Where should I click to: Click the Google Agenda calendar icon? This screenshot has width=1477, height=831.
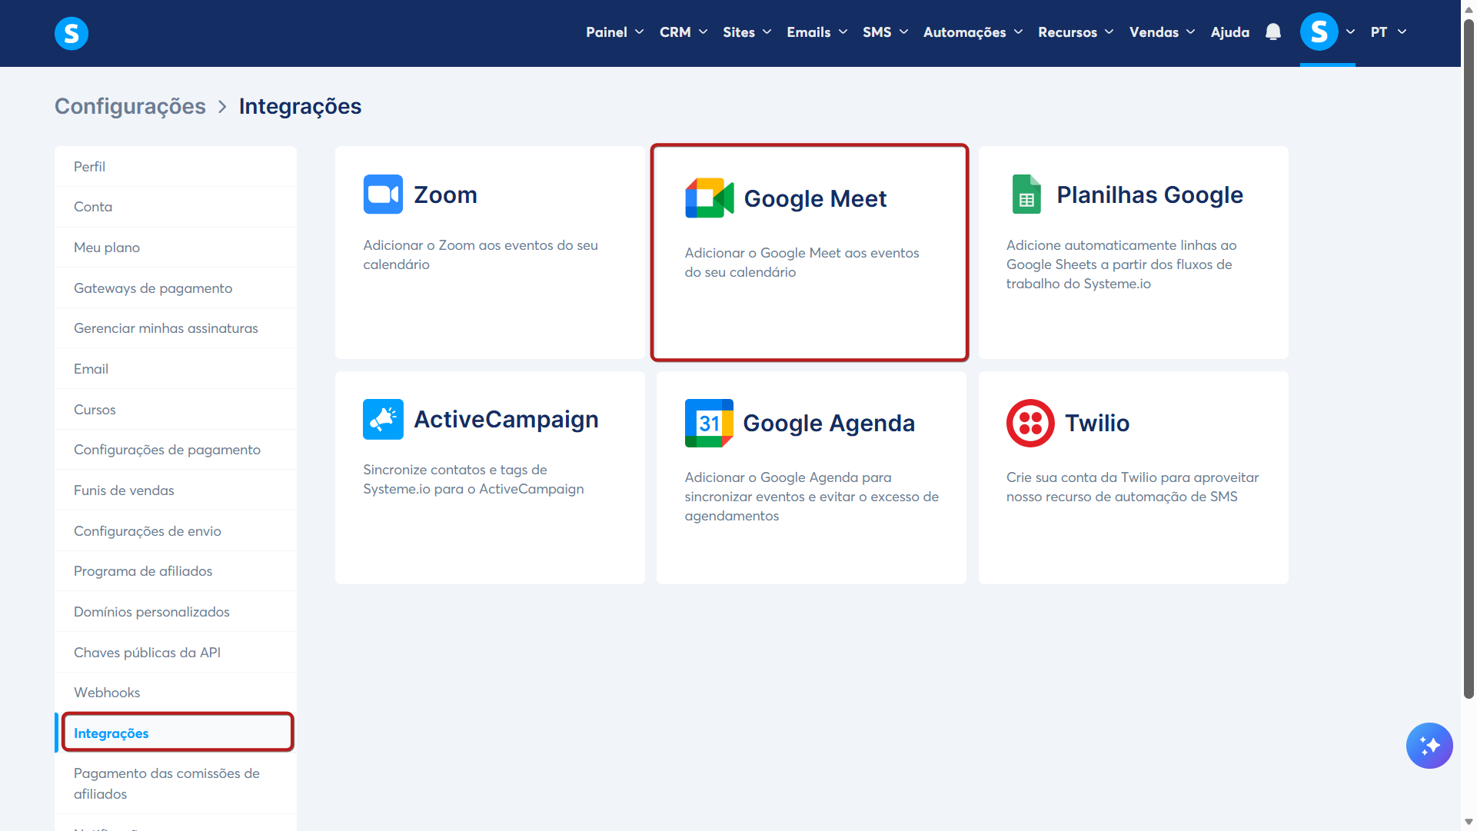[709, 423]
